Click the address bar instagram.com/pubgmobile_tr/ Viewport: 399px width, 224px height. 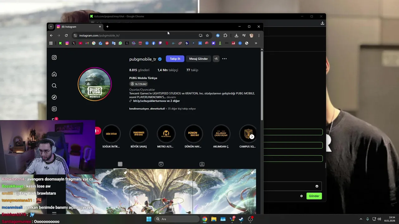(99, 35)
